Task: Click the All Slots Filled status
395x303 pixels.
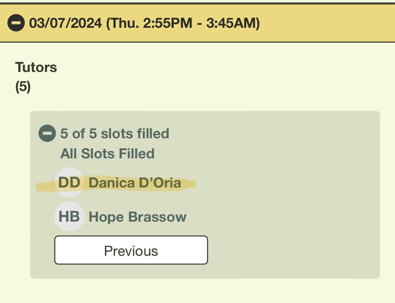Action: [x=107, y=154]
